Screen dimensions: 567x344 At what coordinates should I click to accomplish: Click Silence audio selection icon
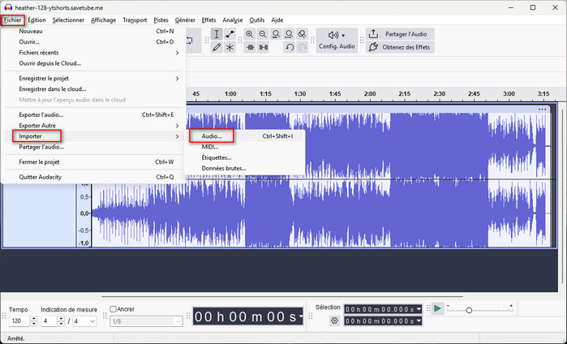pos(264,47)
